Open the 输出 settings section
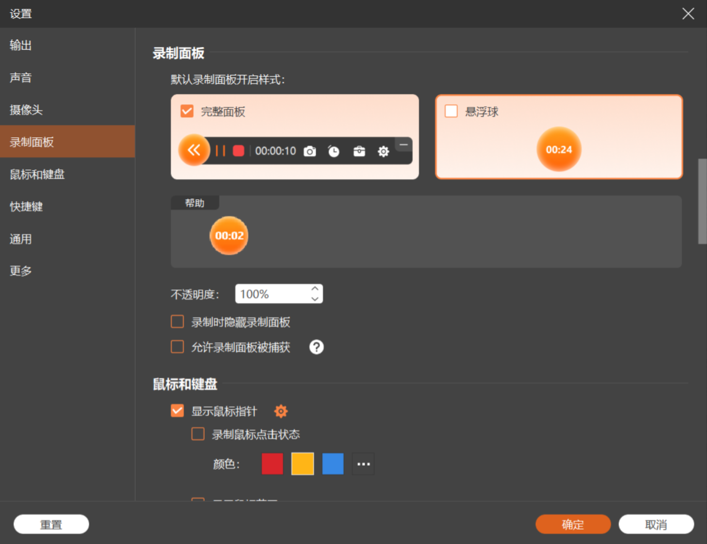The width and height of the screenshot is (707, 544). [68, 45]
